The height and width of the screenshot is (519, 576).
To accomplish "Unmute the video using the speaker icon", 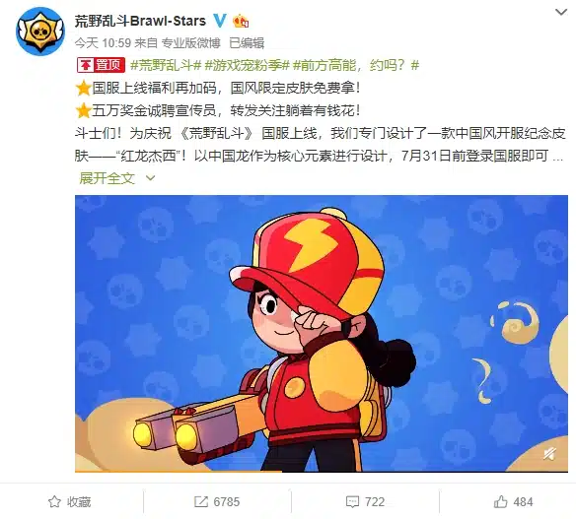I will (549, 454).
